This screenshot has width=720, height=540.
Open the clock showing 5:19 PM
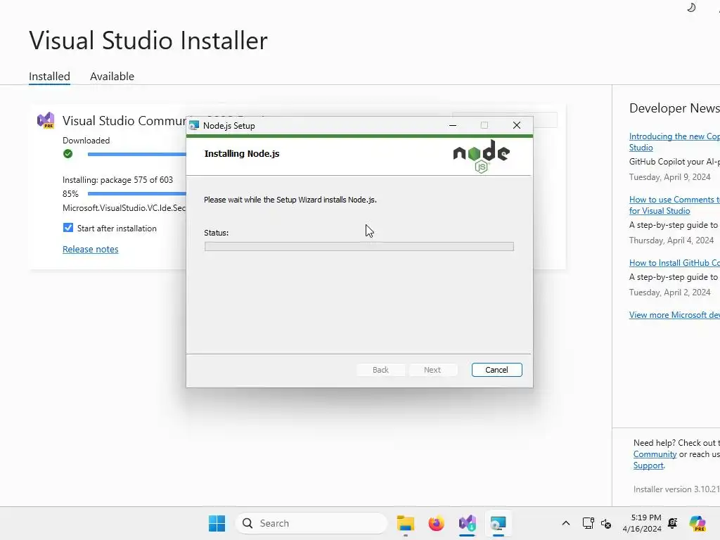click(x=642, y=523)
